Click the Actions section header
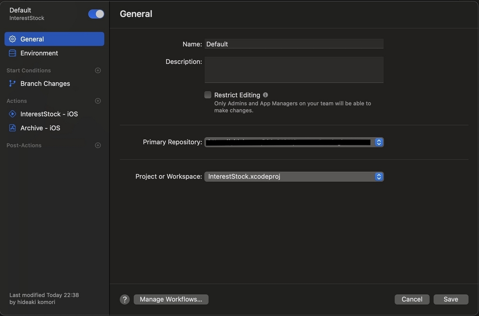Image resolution: width=479 pixels, height=316 pixels. [17, 101]
